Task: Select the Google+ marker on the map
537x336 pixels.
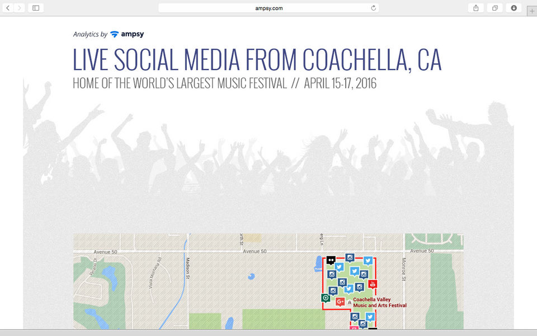Action: [x=340, y=302]
